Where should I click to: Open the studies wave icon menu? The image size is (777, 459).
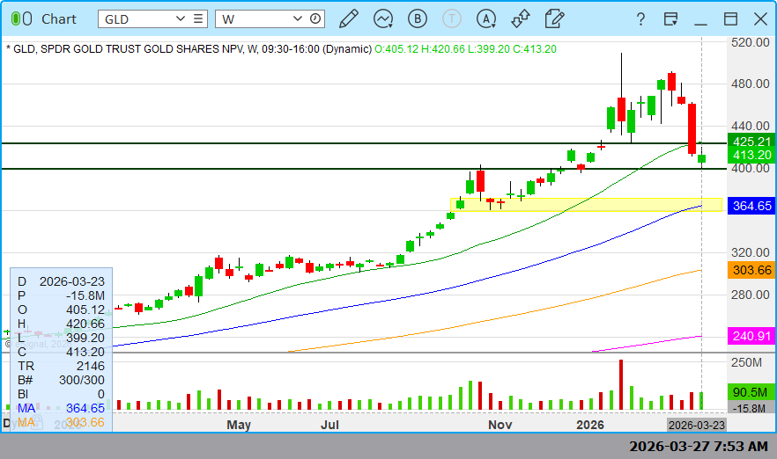point(383,18)
